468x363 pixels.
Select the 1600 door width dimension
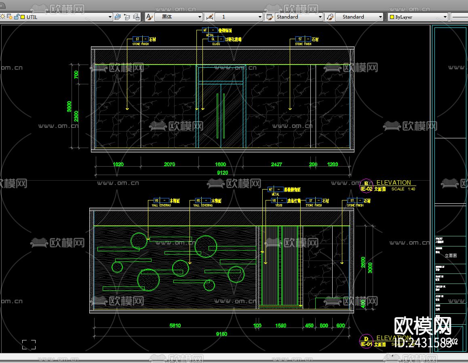pos(220,164)
